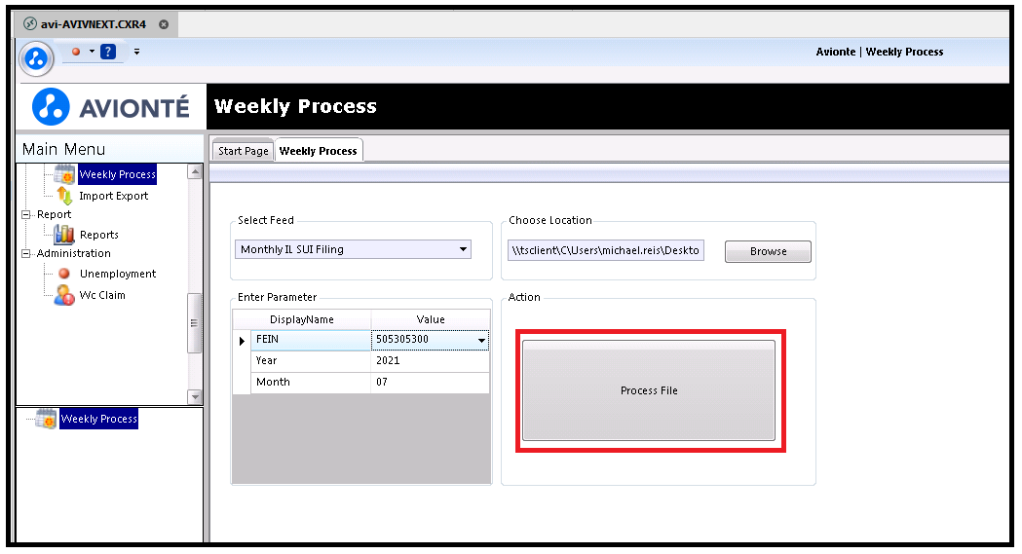Open the FEIN value dropdown arrow
This screenshot has height=554, width=1022.
(x=481, y=340)
